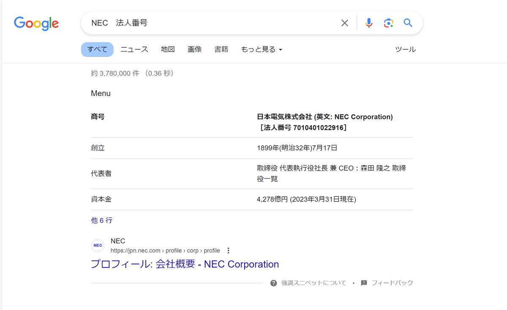
Task: Expand the もっと見る dropdown
Action: click(262, 49)
